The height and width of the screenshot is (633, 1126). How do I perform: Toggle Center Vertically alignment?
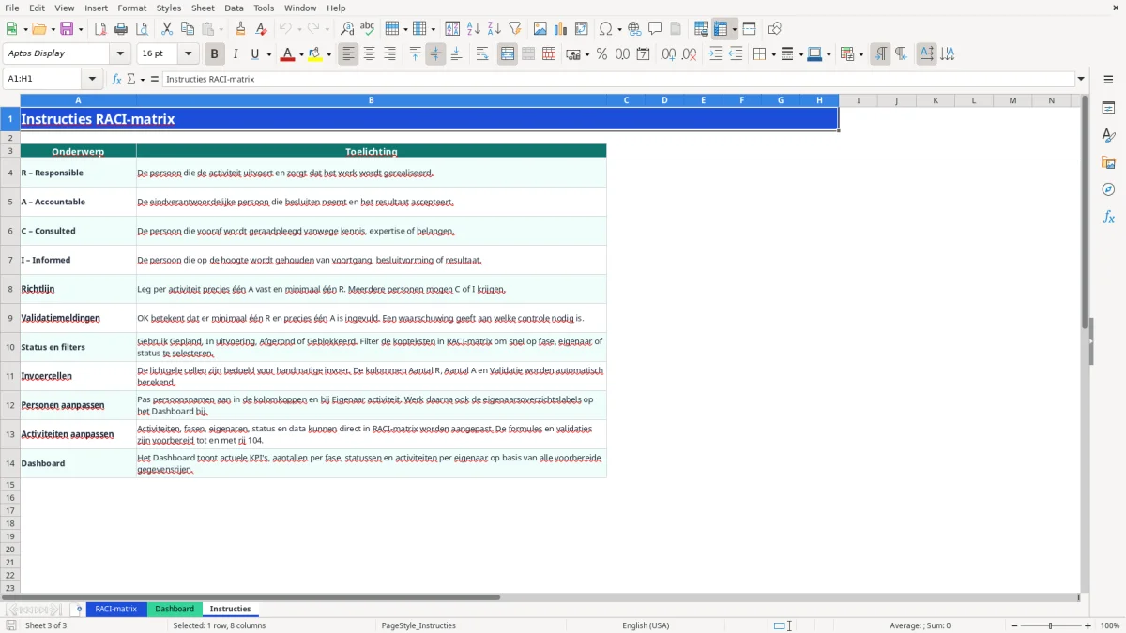436,54
